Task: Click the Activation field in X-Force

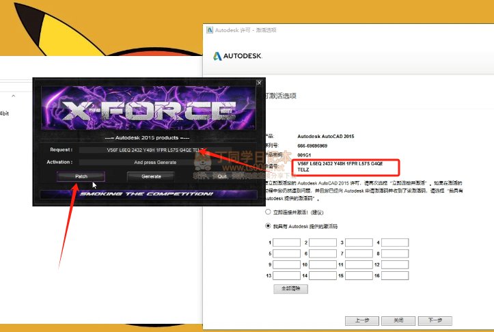Action: click(155, 162)
